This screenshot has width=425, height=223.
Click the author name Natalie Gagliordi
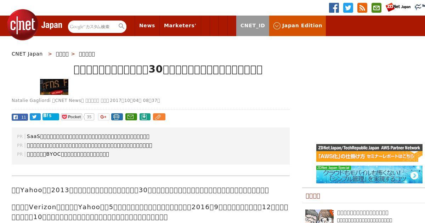click(x=31, y=101)
